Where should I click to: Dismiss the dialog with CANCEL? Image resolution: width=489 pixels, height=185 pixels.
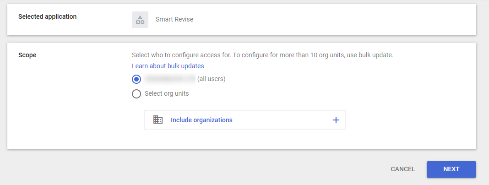[403, 169]
